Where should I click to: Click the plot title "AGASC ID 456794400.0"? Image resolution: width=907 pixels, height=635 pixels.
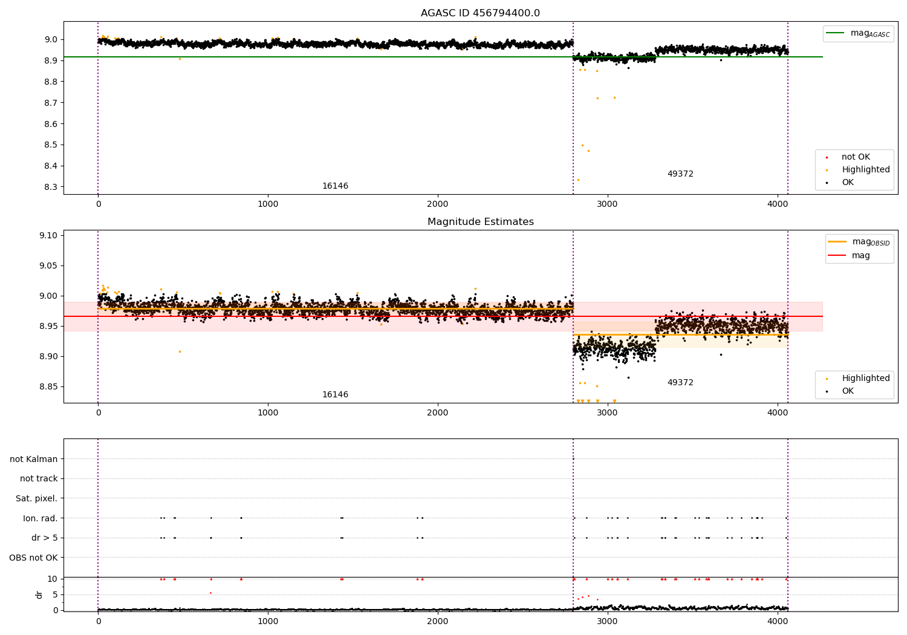click(481, 13)
